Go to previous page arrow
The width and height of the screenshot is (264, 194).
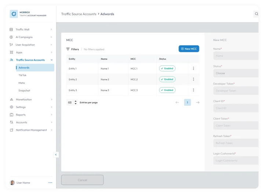tap(177, 102)
